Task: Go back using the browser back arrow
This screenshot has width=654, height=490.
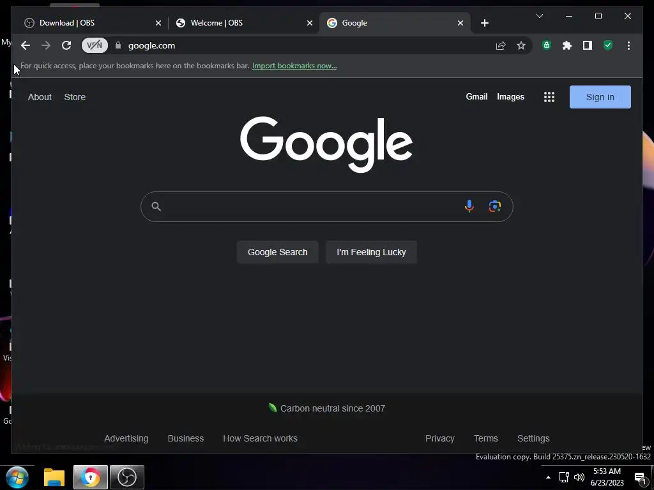Action: click(26, 45)
